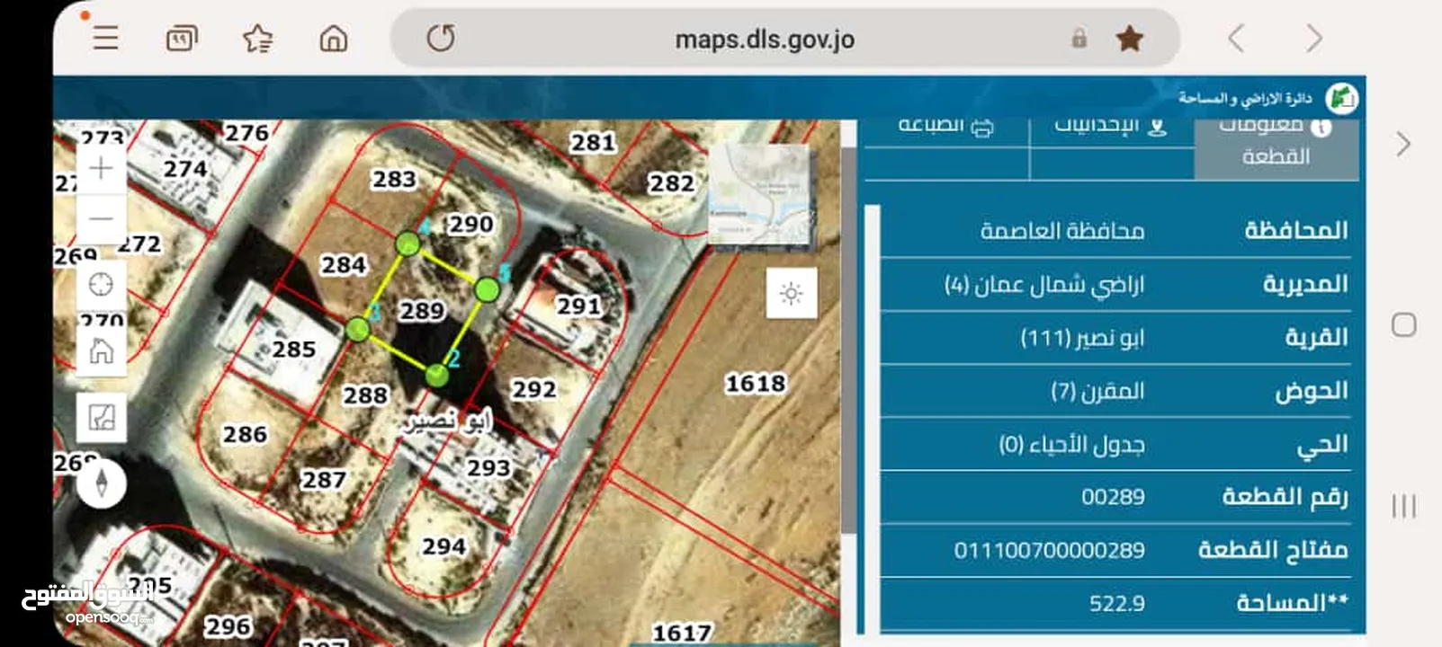The image size is (1442, 647).
Task: Open the browser hamburger menu
Action: point(105,38)
